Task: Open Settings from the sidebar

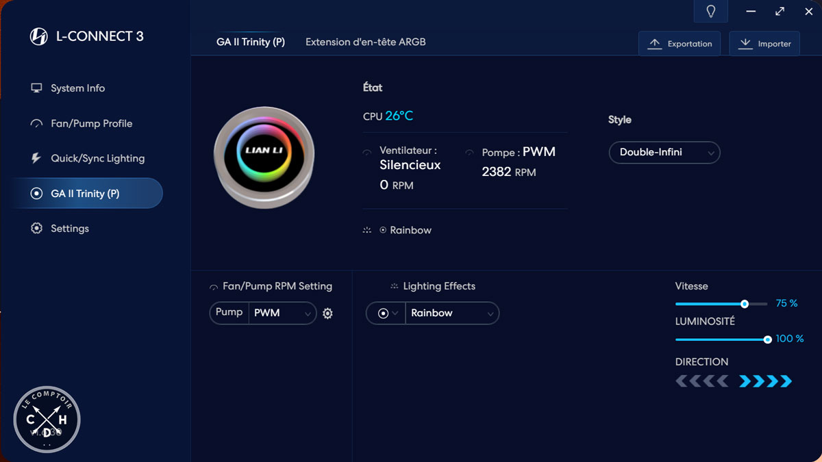Action: 69,229
